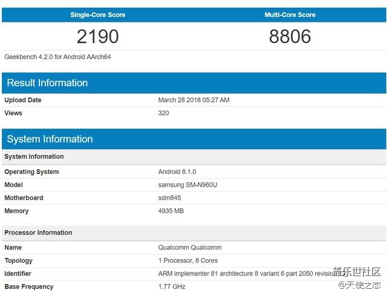The width and height of the screenshot is (387, 299).
Task: Click the samsung SM-N960U model text
Action: tap(188, 185)
